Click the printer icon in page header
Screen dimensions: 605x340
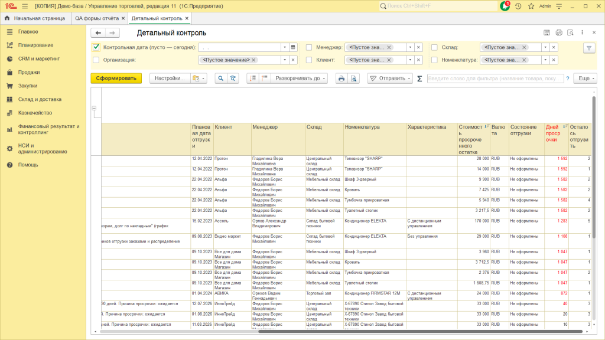pyautogui.click(x=559, y=33)
